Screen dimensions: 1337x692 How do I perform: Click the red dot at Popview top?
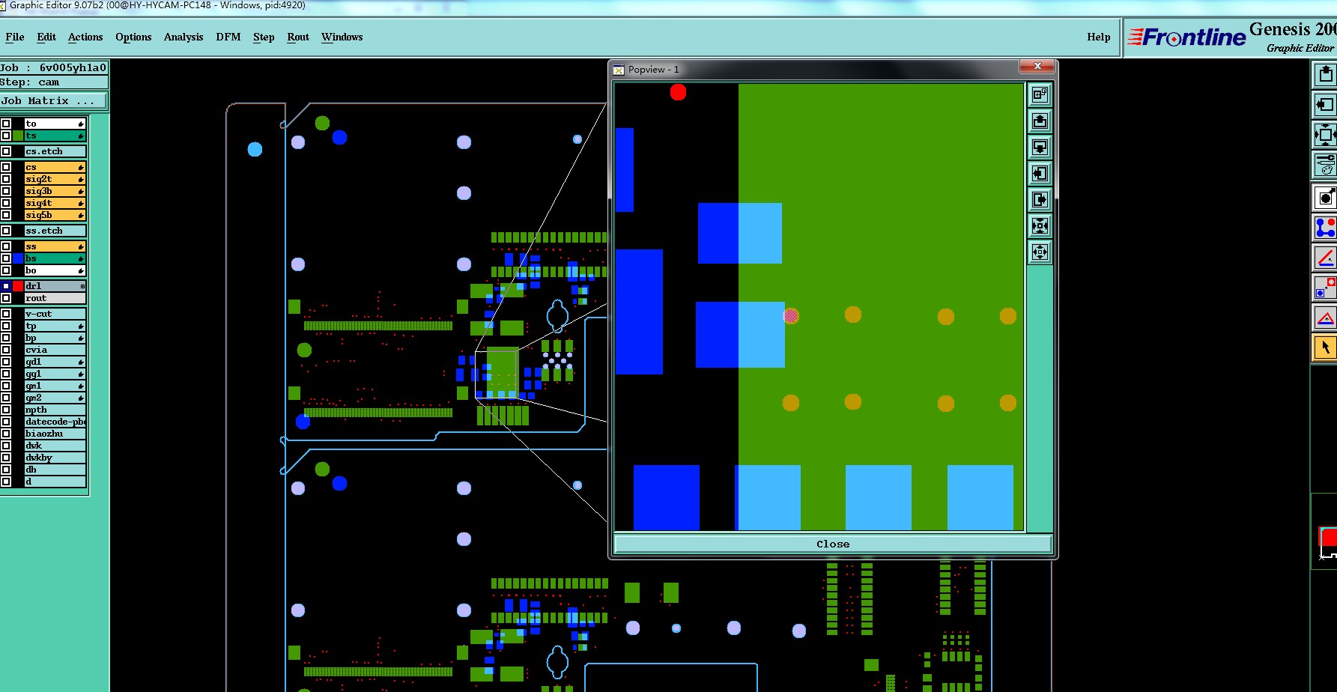tap(678, 92)
